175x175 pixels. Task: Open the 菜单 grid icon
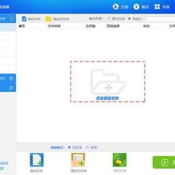click(x=157, y=7)
